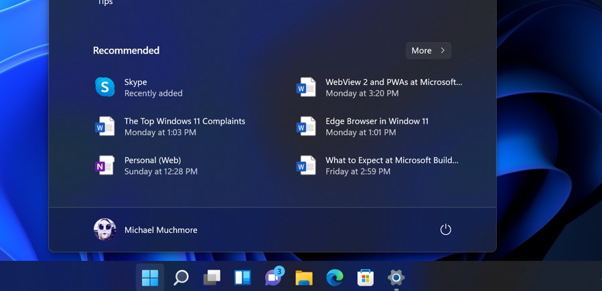Click the Recommended section heading
602x291 pixels.
pos(126,50)
